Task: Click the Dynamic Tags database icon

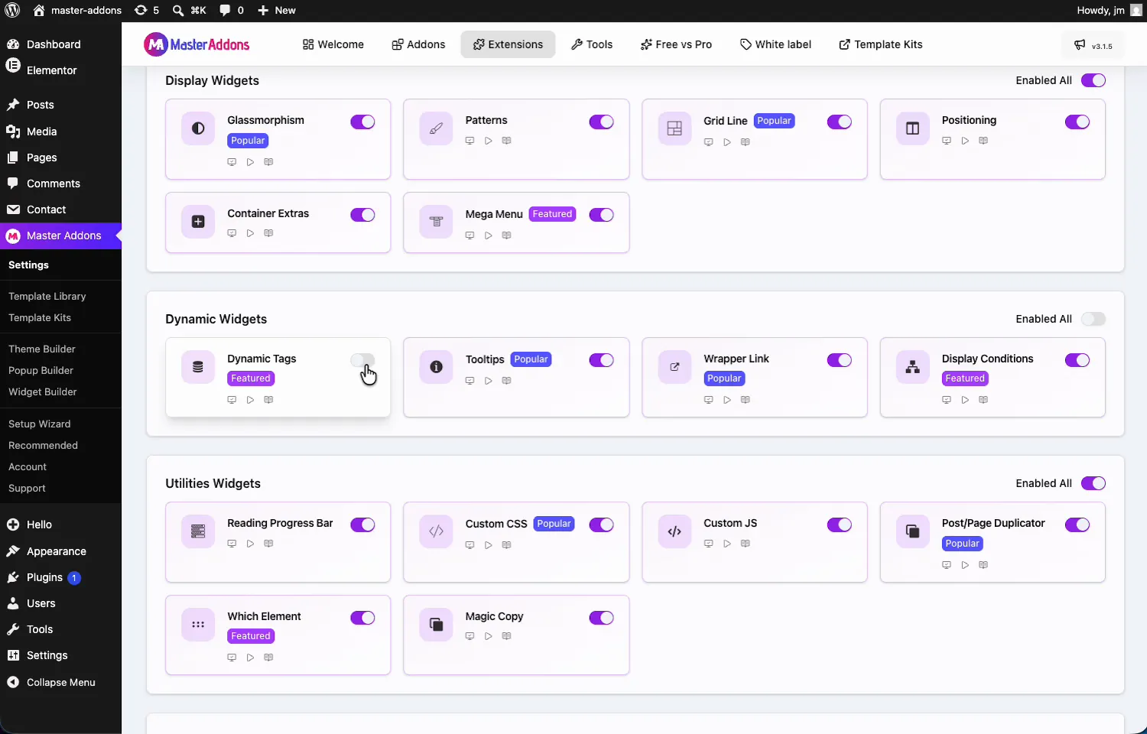Action: click(x=198, y=367)
